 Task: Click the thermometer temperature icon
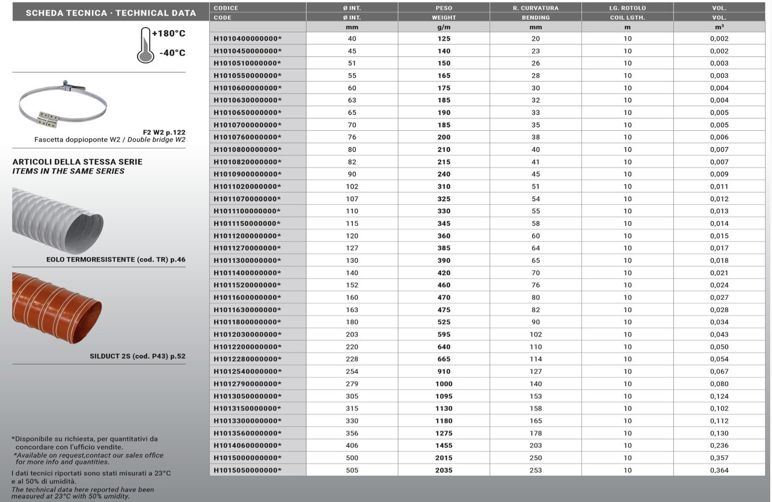coord(145,46)
